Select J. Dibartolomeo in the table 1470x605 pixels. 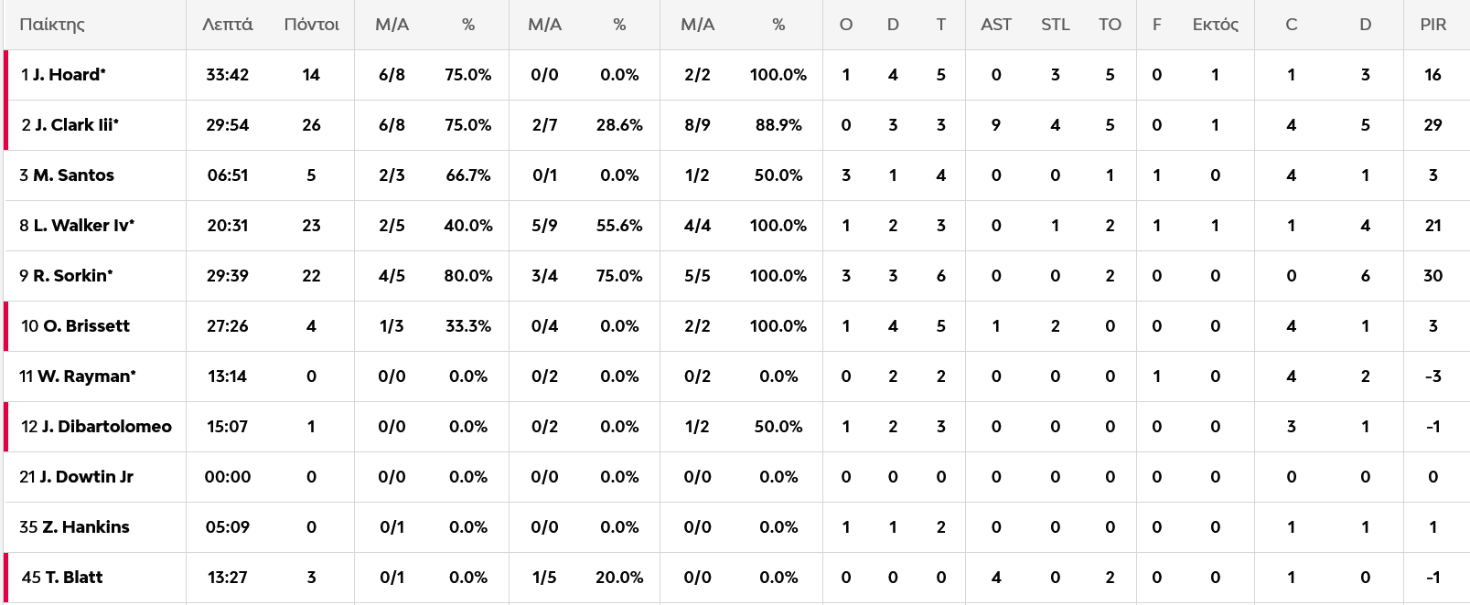pyautogui.click(x=106, y=427)
